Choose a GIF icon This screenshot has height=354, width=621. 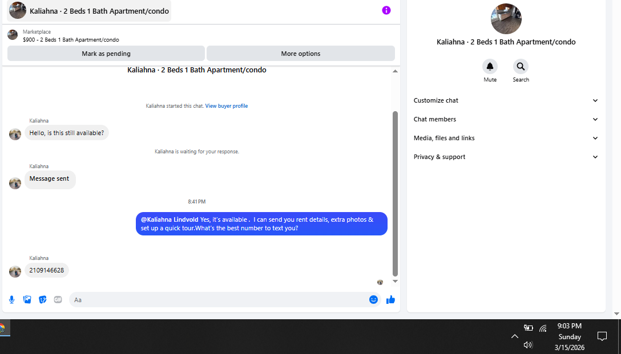point(58,300)
